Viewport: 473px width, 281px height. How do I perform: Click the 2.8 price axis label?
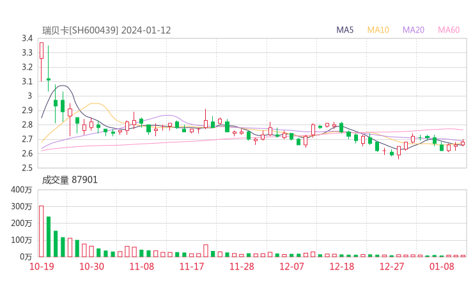pyautogui.click(x=27, y=125)
